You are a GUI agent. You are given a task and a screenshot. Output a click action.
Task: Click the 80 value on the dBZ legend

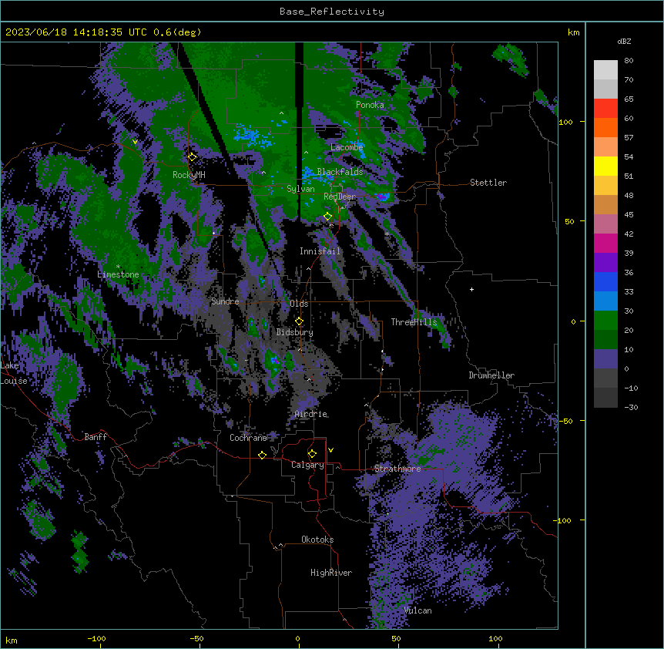(629, 61)
